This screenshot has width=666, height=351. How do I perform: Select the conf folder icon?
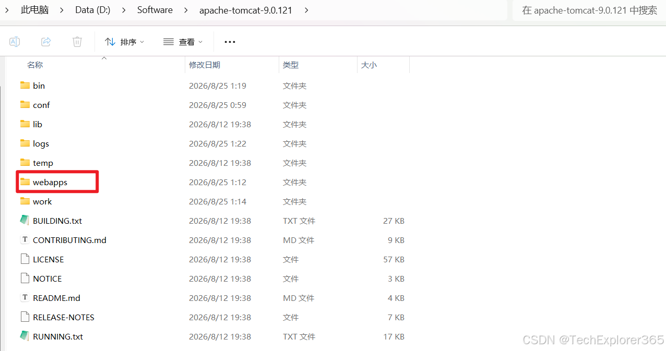pyautogui.click(x=25, y=104)
